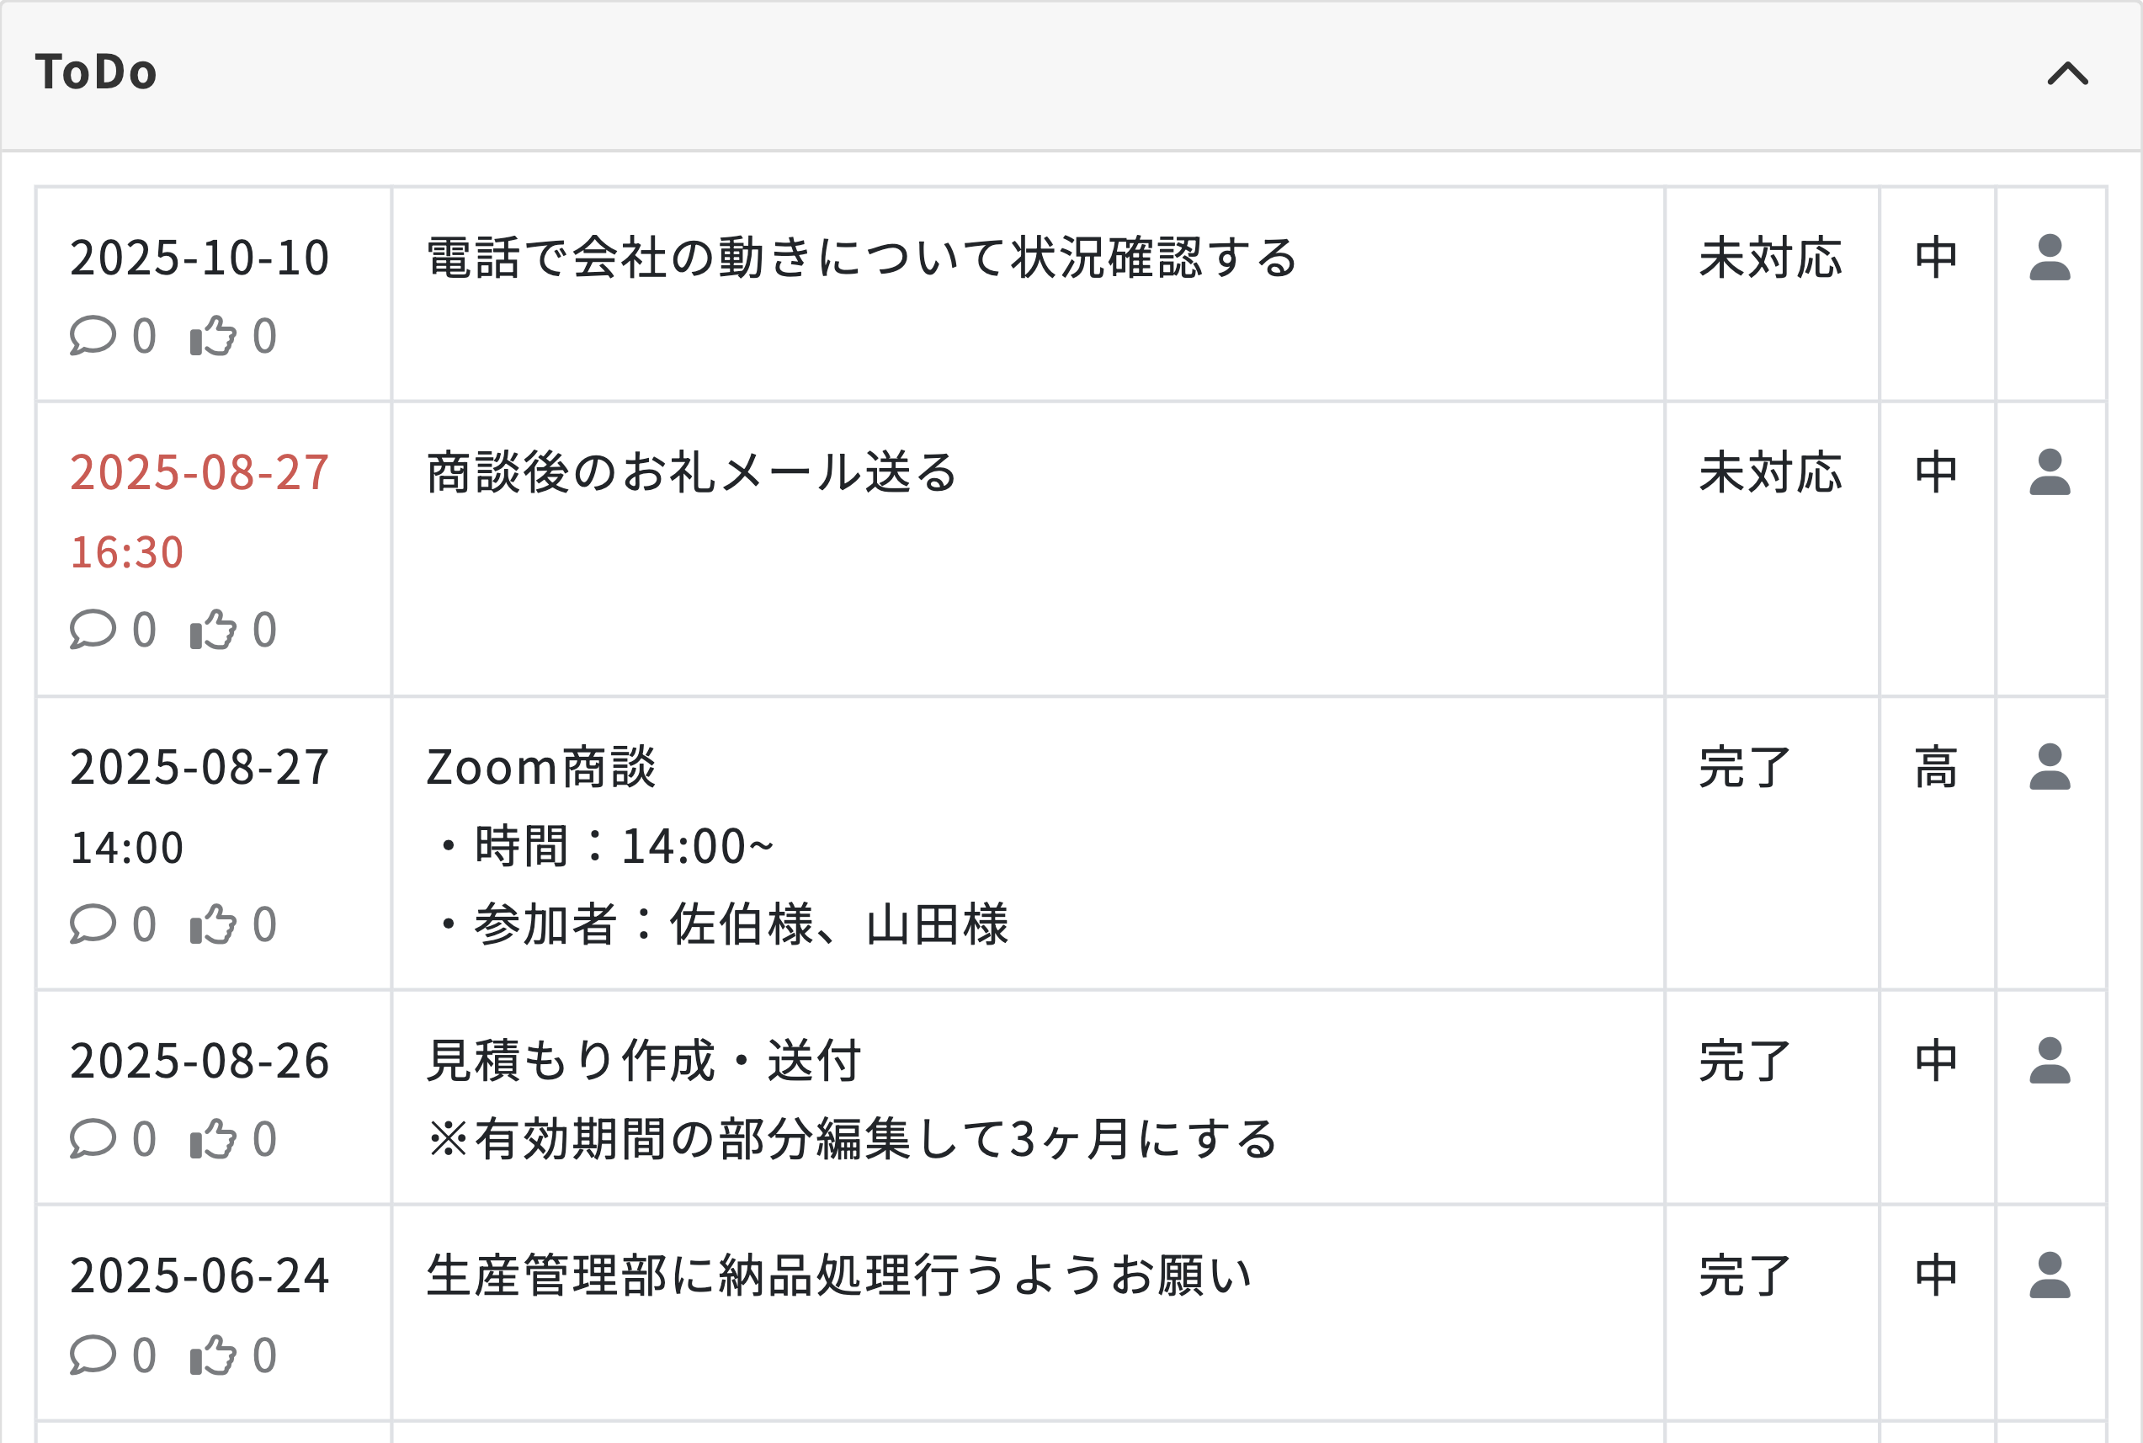Click the ToDo panel header title

click(97, 72)
